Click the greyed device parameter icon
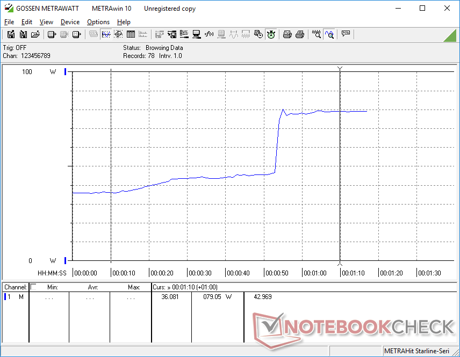Screen dimensions: 460x357 [x=221, y=34]
